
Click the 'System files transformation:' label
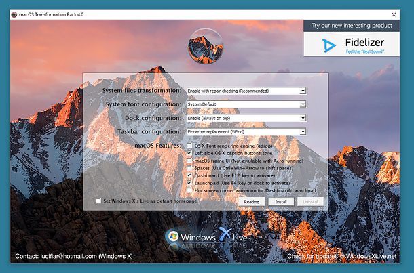(142, 91)
